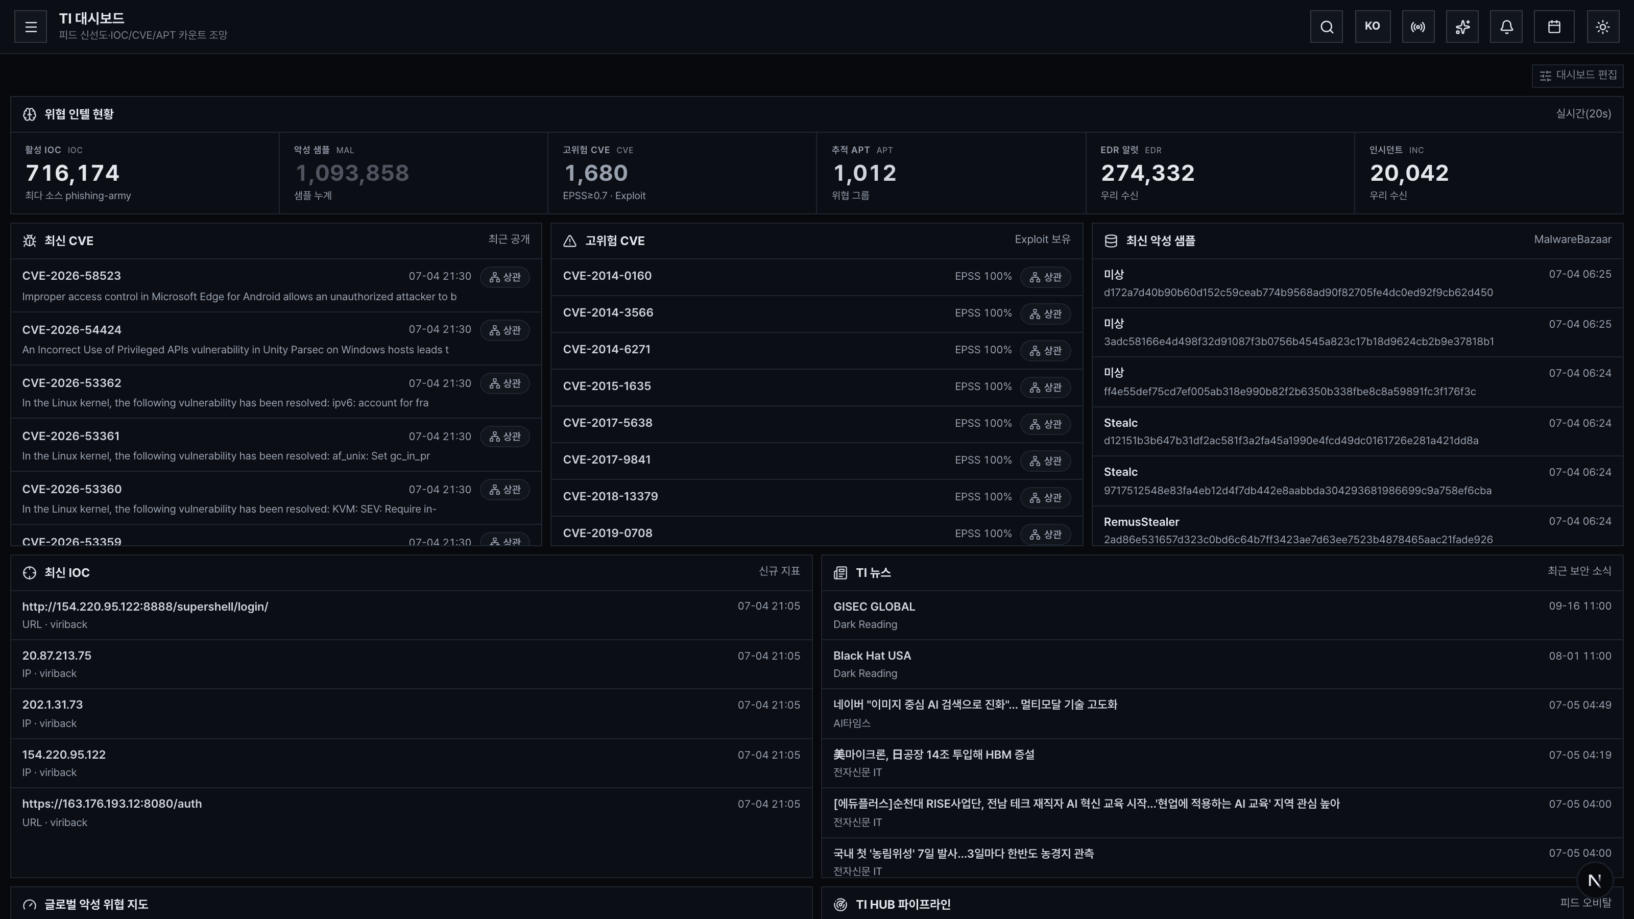Viewport: 1634px width, 919px height.
Task: Click 상관 button for CVE-2026-53360
Action: [505, 490]
